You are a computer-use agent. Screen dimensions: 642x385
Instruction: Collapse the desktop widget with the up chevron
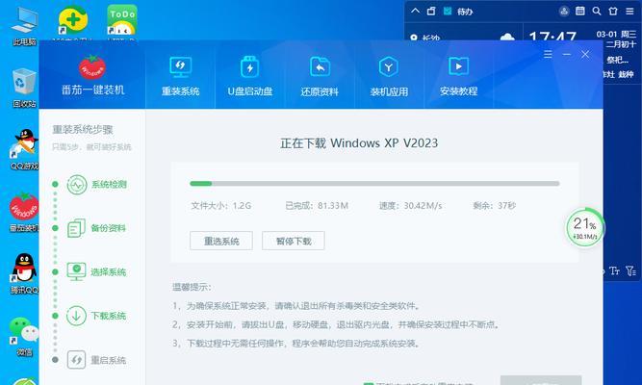pyautogui.click(x=415, y=11)
